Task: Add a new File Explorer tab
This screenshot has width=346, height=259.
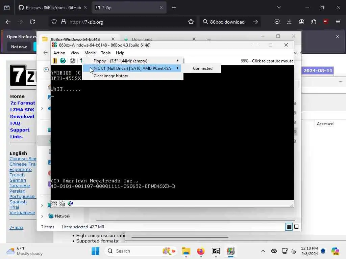Action: pyautogui.click(x=209, y=39)
